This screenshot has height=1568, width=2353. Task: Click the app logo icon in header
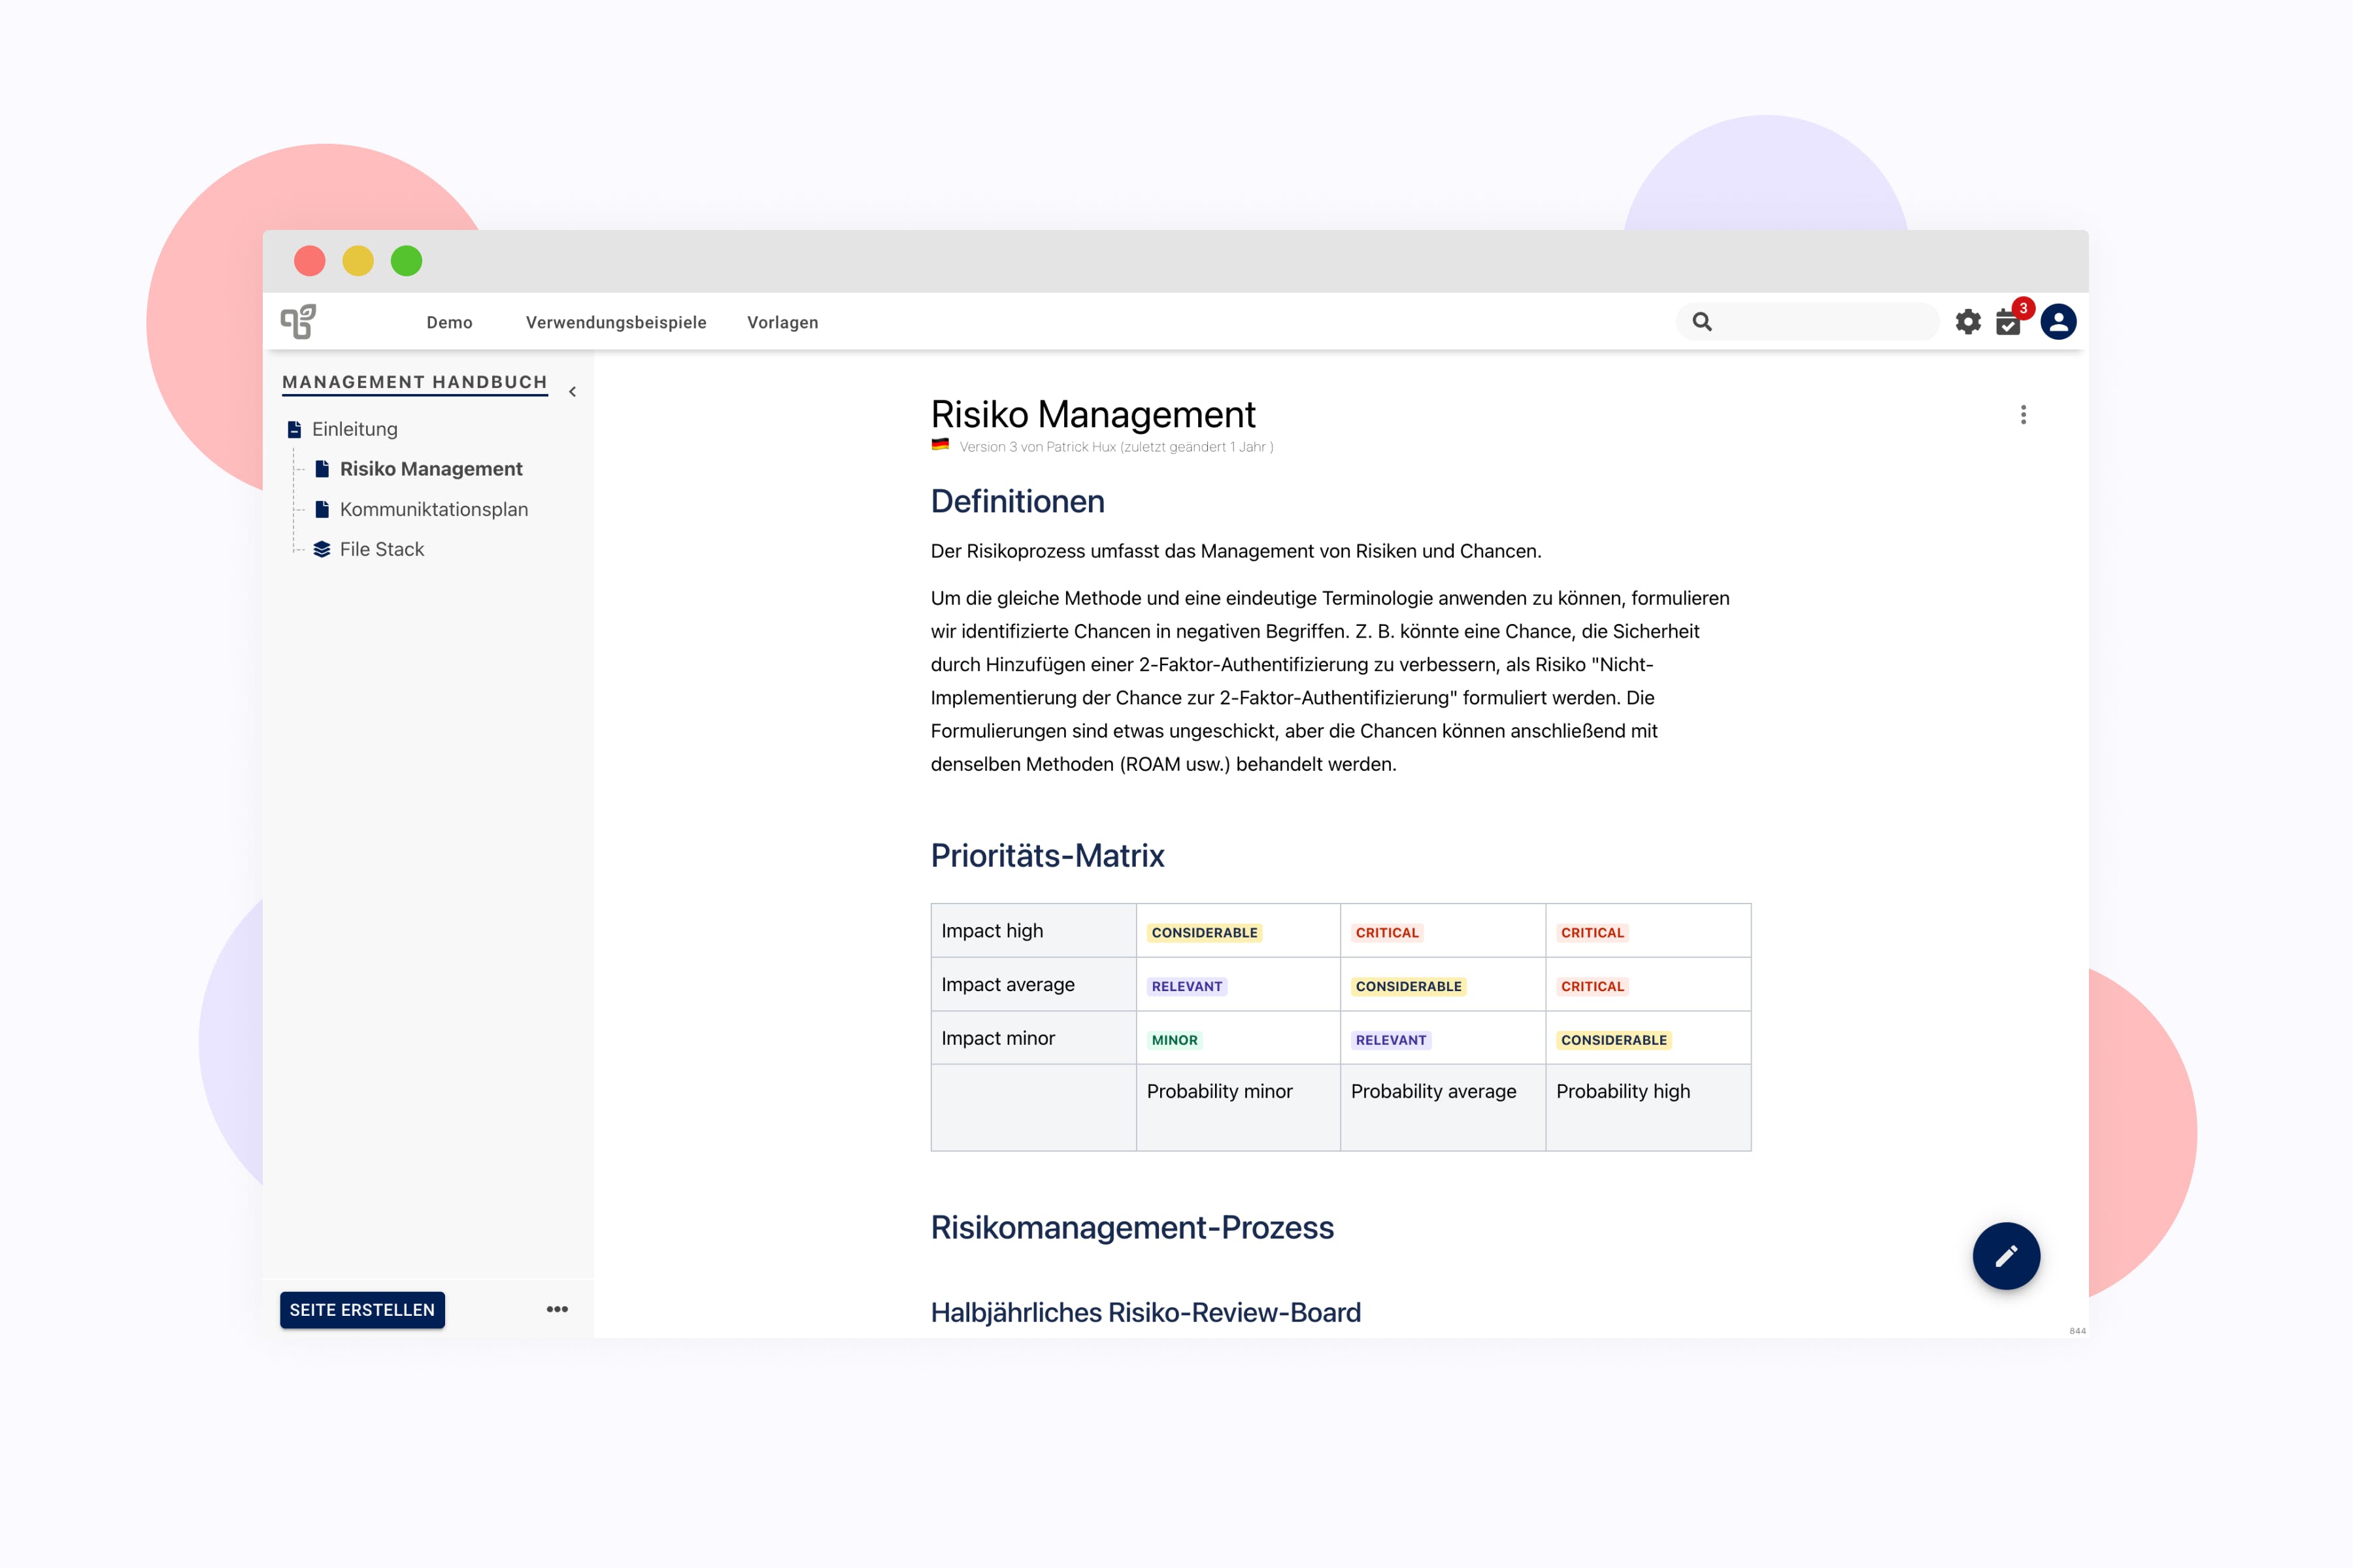click(298, 322)
